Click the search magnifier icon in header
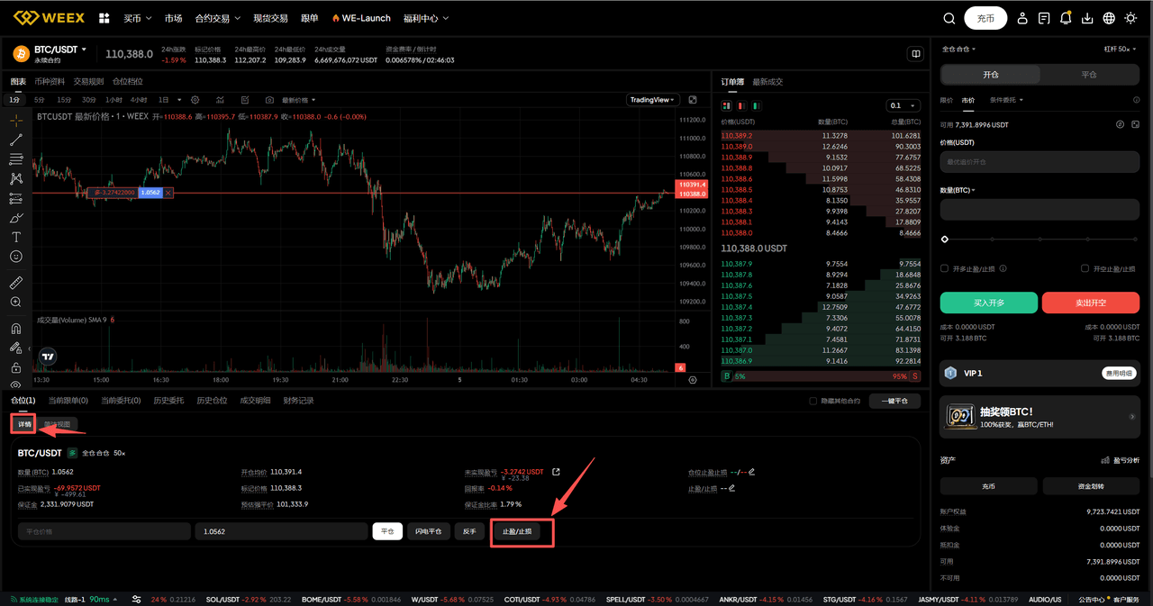 [x=949, y=18]
